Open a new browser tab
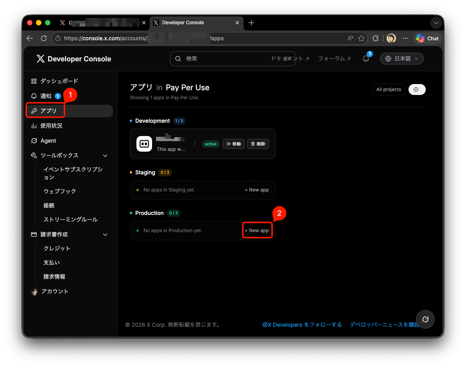The width and height of the screenshot is (466, 367). click(251, 23)
